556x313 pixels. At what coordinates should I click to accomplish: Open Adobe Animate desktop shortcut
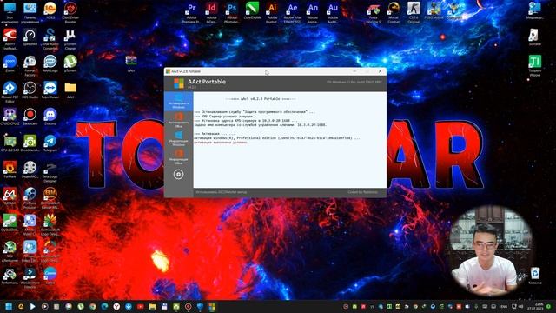[x=313, y=12]
